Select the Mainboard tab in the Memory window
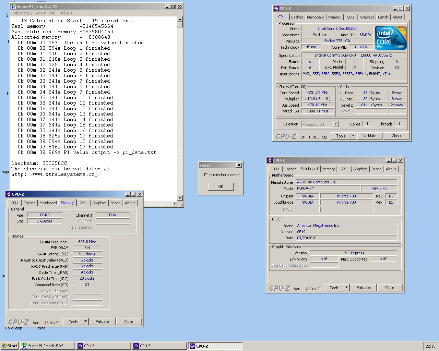Screen dimensions: 439x351 pos(48,203)
